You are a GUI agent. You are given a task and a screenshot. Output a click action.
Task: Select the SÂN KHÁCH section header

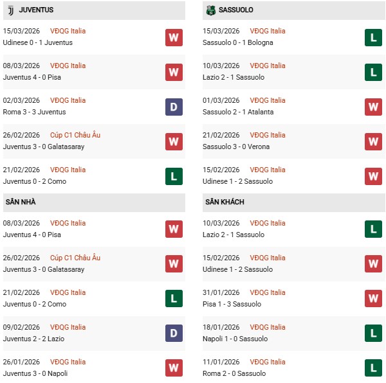pos(225,202)
